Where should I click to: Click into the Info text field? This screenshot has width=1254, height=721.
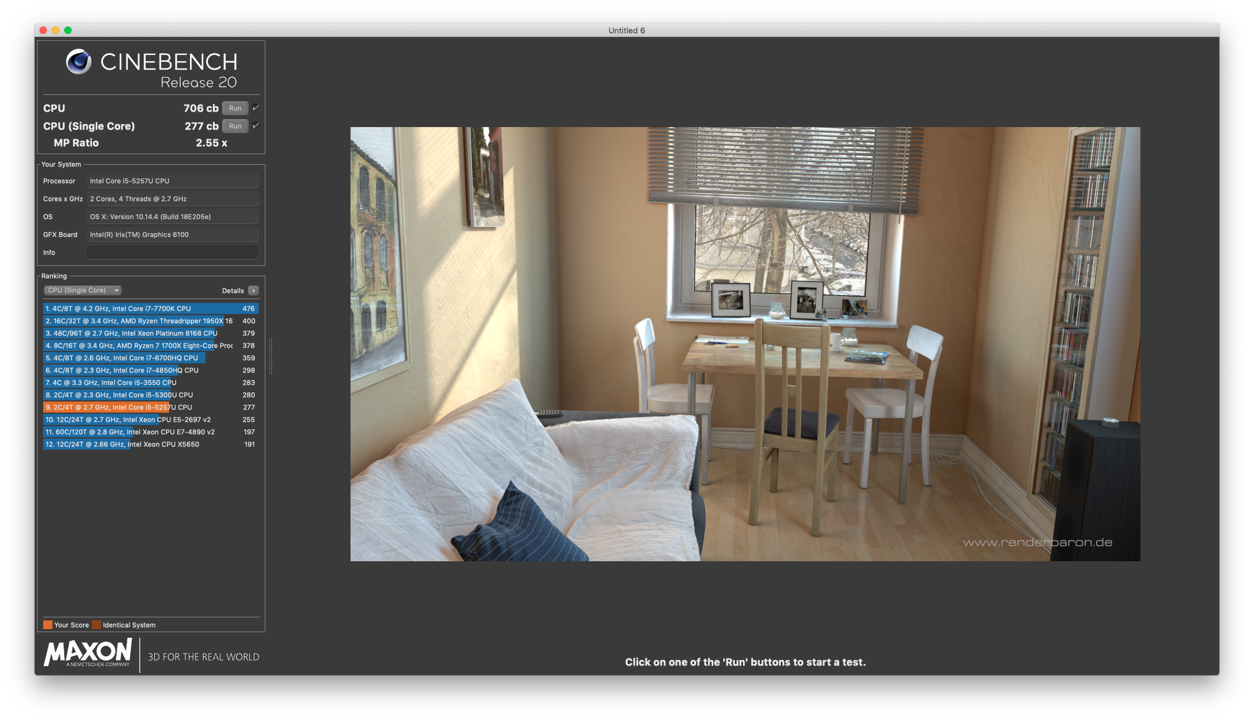pyautogui.click(x=172, y=252)
